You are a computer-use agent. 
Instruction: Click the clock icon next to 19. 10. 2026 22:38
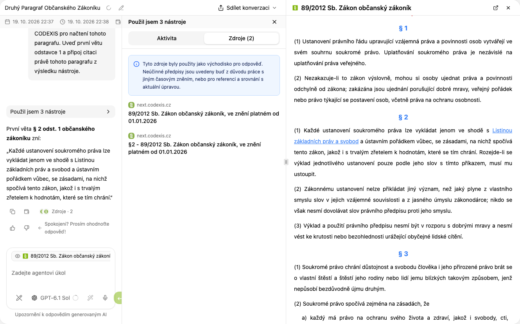pos(63,22)
